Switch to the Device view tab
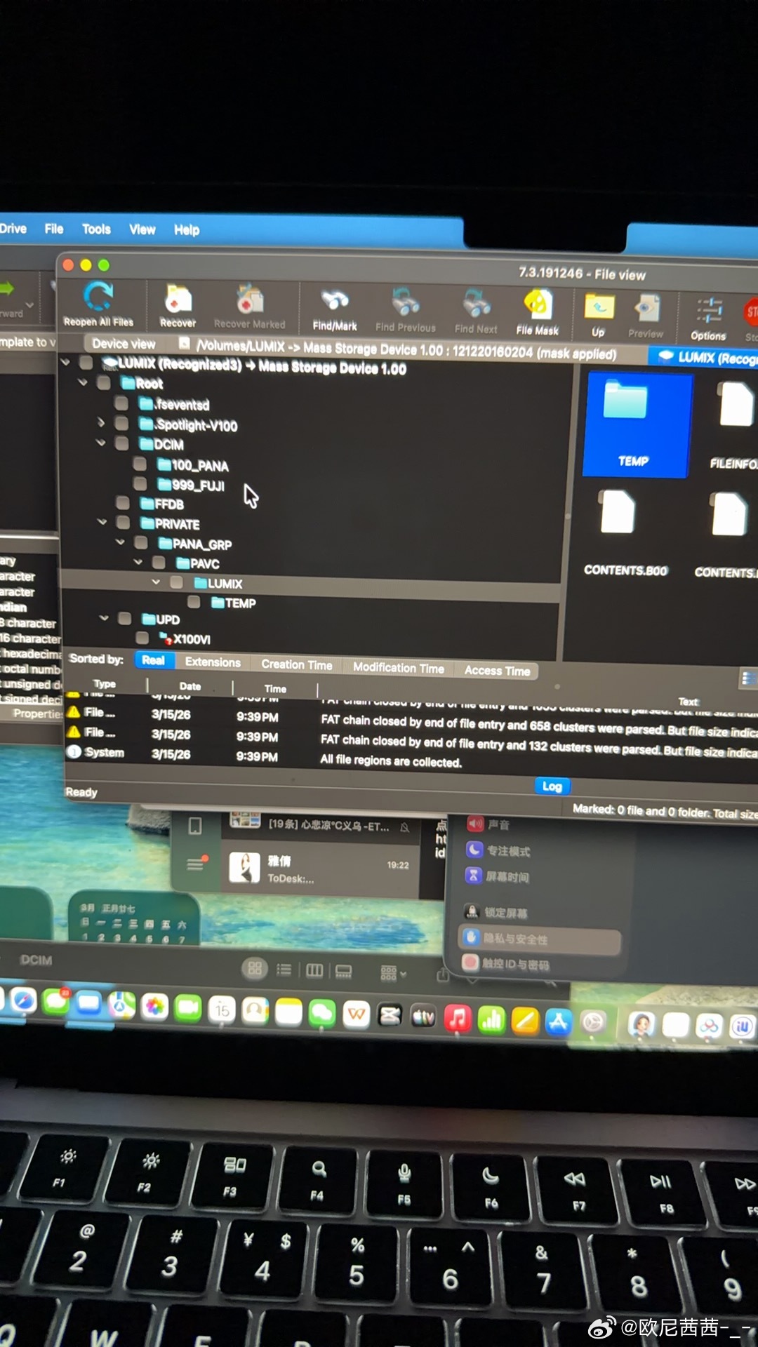 pyautogui.click(x=124, y=344)
